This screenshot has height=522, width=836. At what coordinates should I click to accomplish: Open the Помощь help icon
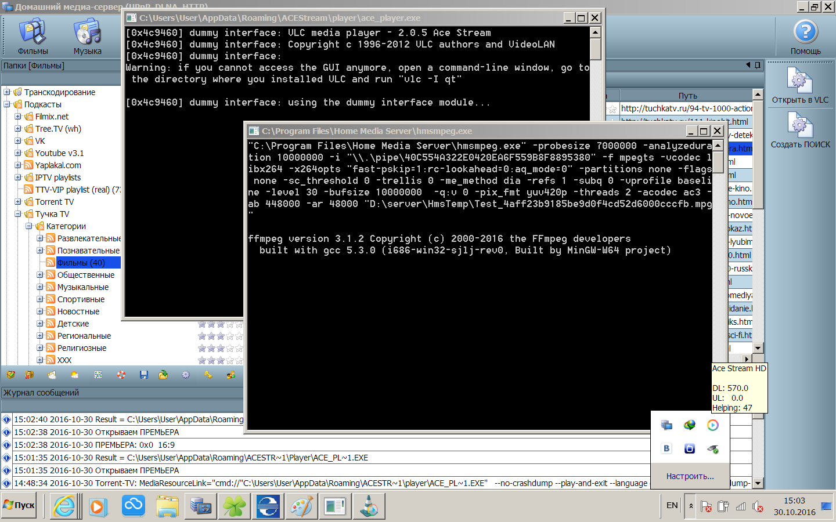click(805, 37)
